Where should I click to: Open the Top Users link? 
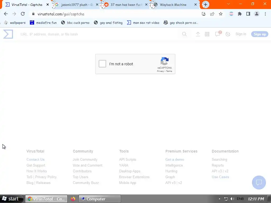point(80,177)
